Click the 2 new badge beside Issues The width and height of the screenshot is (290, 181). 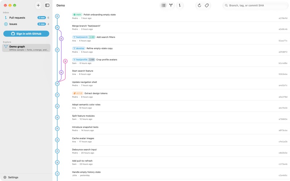[x=41, y=24]
